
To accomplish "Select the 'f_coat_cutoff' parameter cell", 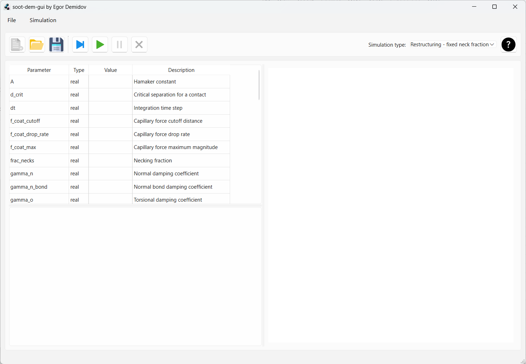I will point(39,121).
